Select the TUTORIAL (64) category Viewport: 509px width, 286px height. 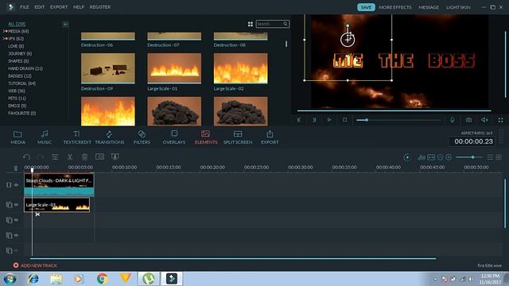coord(21,83)
